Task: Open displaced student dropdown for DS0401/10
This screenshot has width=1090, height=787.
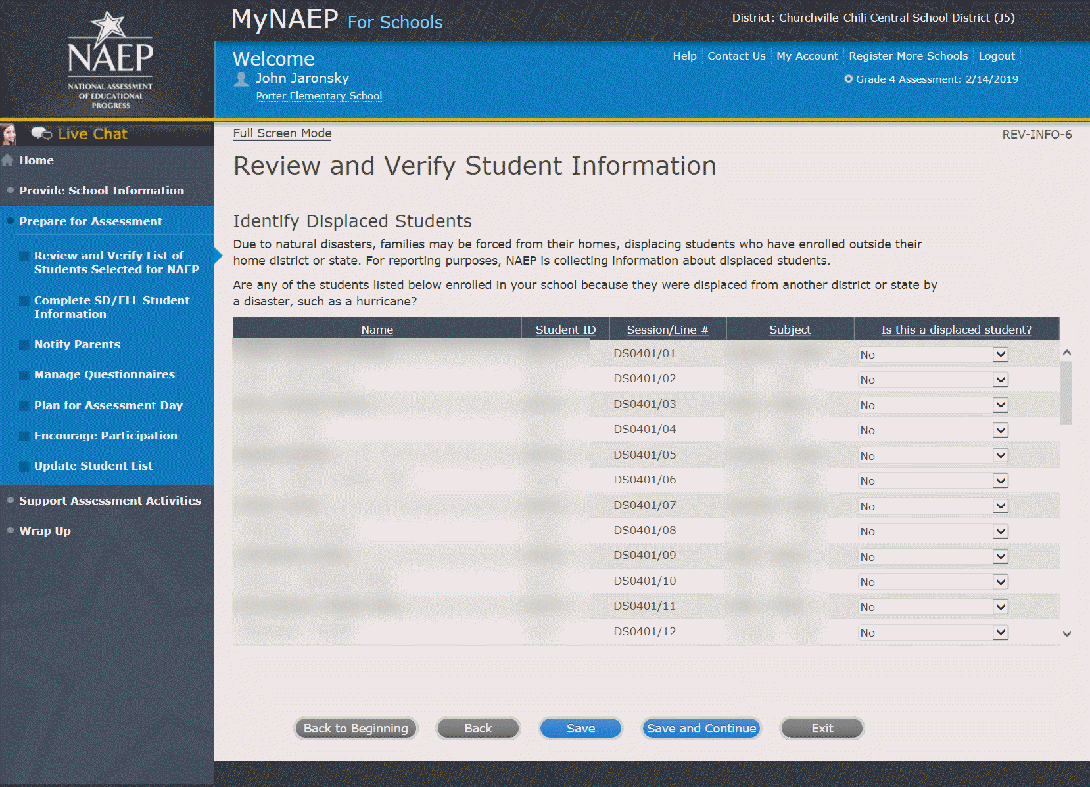Action: tap(934, 582)
